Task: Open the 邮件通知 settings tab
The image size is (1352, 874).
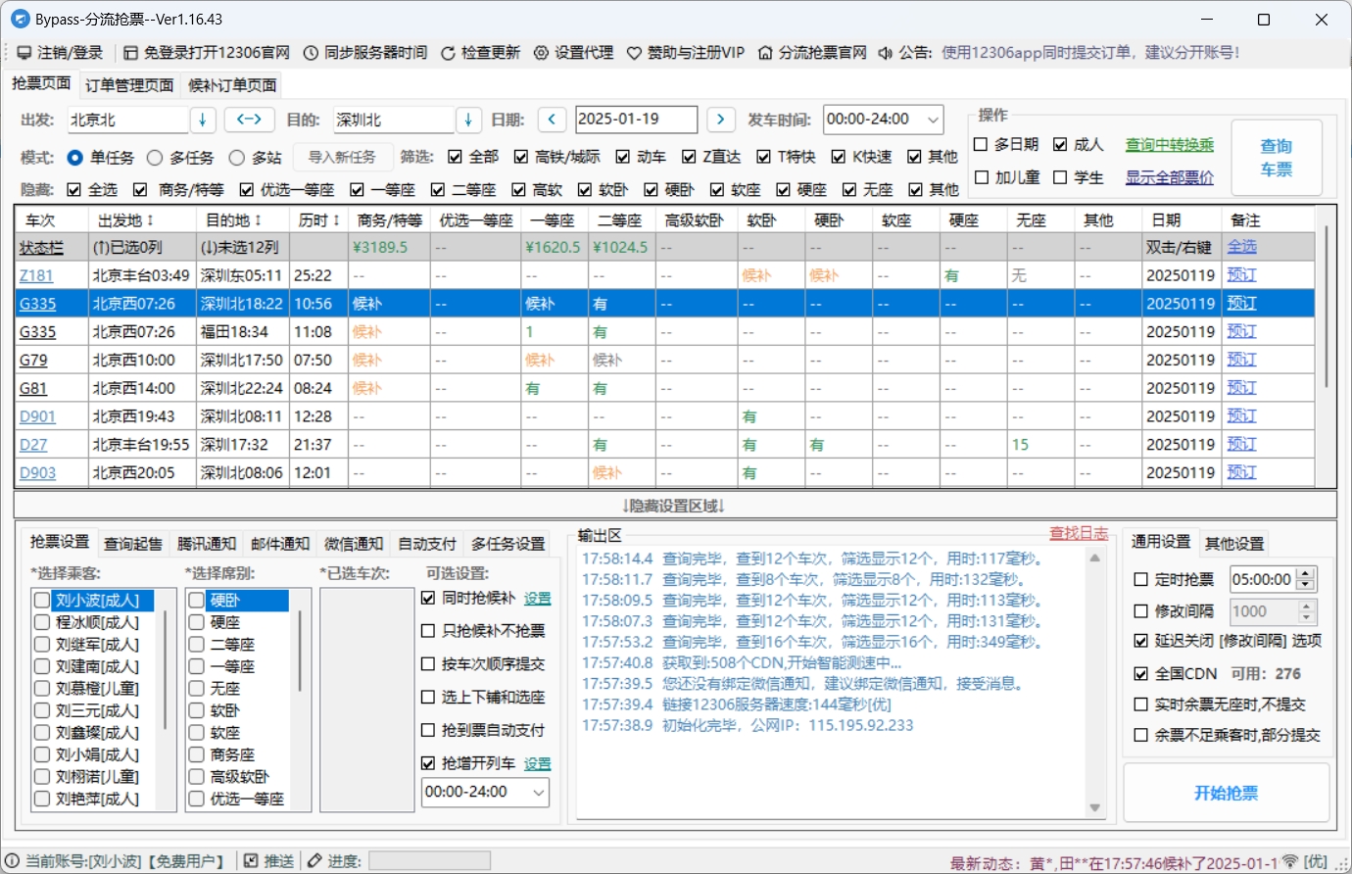Action: point(280,543)
